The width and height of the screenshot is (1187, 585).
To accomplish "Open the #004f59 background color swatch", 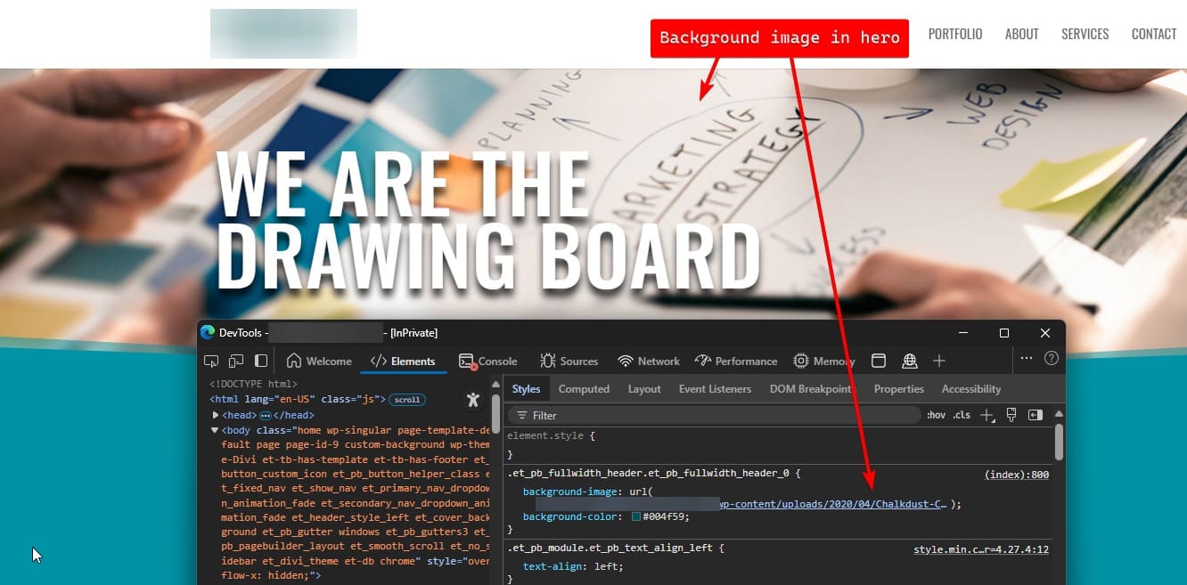I will [x=636, y=517].
